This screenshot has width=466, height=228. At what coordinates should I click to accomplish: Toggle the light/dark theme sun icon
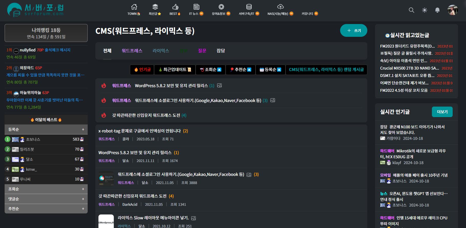click(424, 10)
